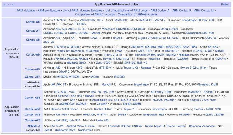The width and height of the screenshot is (233, 135).
Task: Open Comparison of ARMv8-A cores
Action: [138, 15]
